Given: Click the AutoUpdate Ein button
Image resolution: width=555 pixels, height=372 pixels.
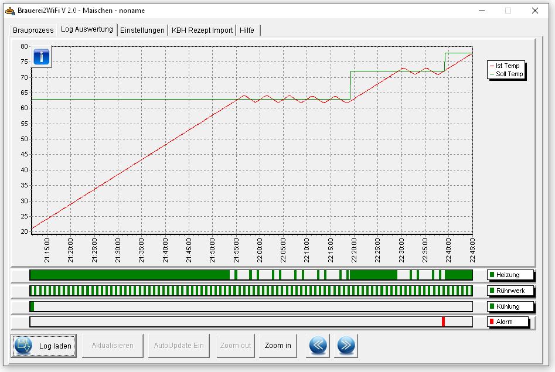Looking at the screenshot, I should [x=179, y=346].
